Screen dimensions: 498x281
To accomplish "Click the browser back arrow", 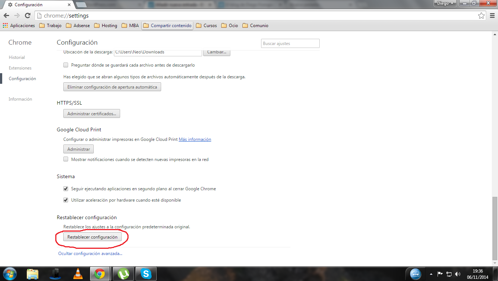I will pyautogui.click(x=6, y=16).
